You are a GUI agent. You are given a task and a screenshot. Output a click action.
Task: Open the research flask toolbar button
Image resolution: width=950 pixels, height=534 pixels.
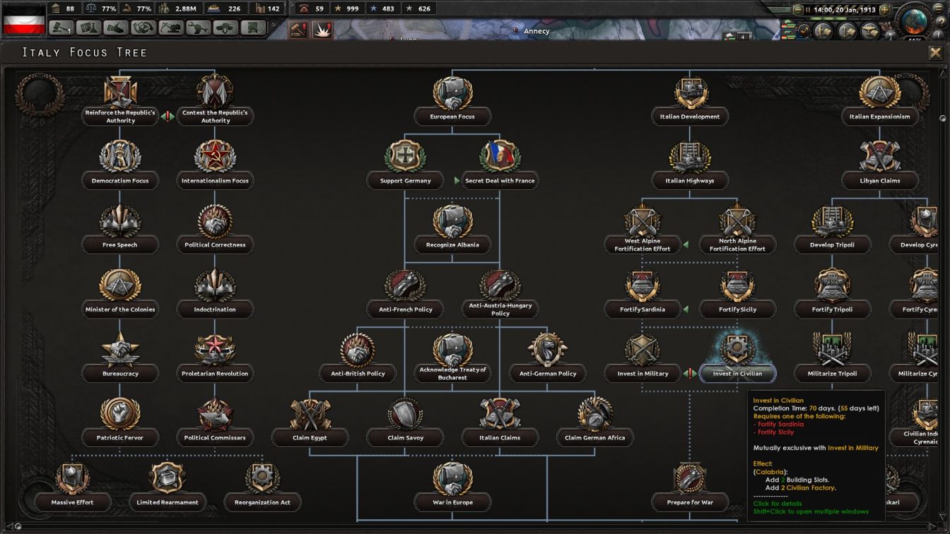[90, 28]
